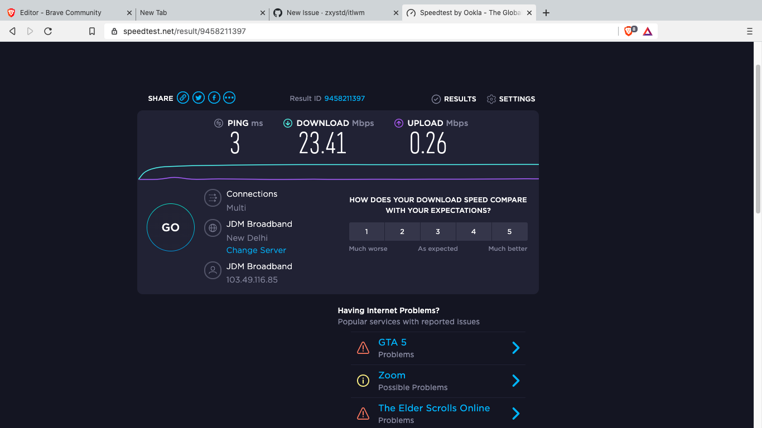Click the Change Server link

coord(256,250)
